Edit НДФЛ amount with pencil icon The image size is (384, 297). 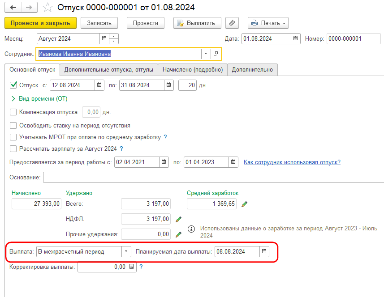(x=178, y=219)
